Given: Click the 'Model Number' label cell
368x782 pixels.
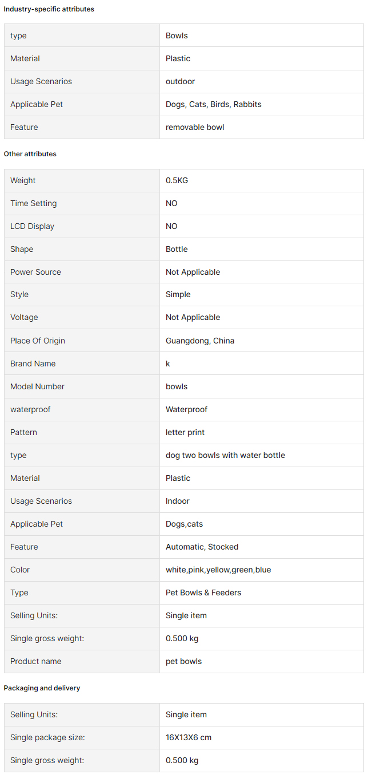Looking at the screenshot, I should pos(82,386).
